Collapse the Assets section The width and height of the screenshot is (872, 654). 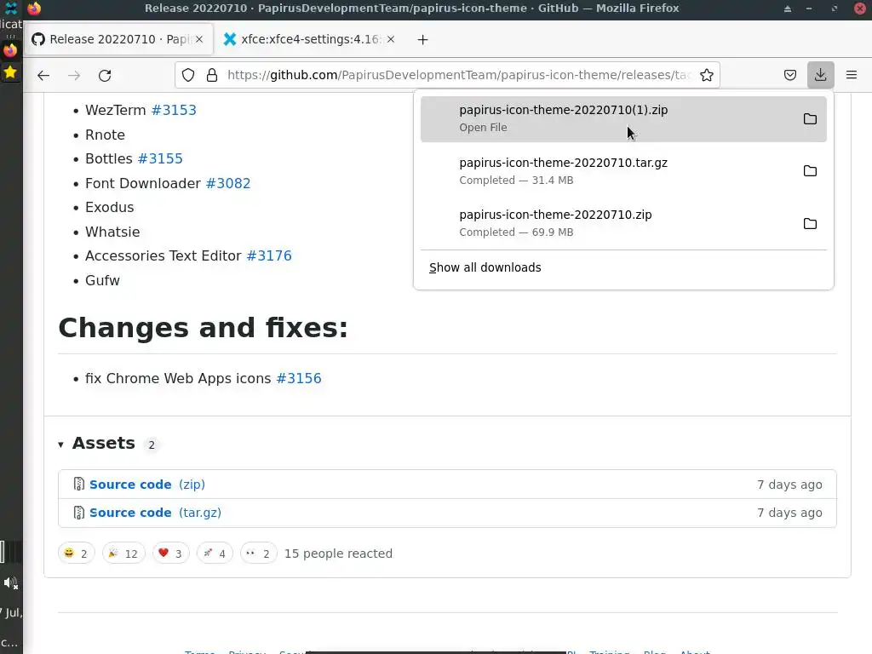point(60,445)
